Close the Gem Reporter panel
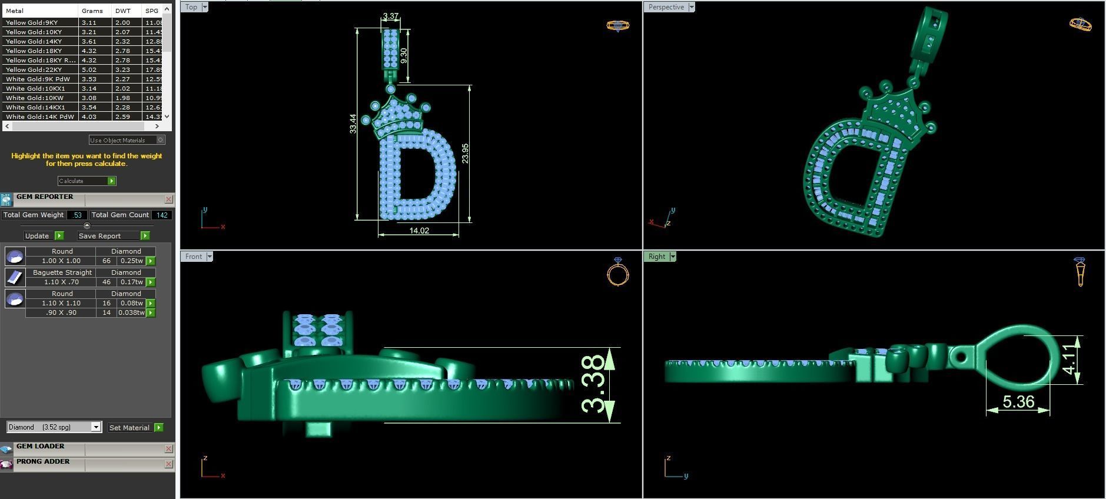 click(168, 199)
